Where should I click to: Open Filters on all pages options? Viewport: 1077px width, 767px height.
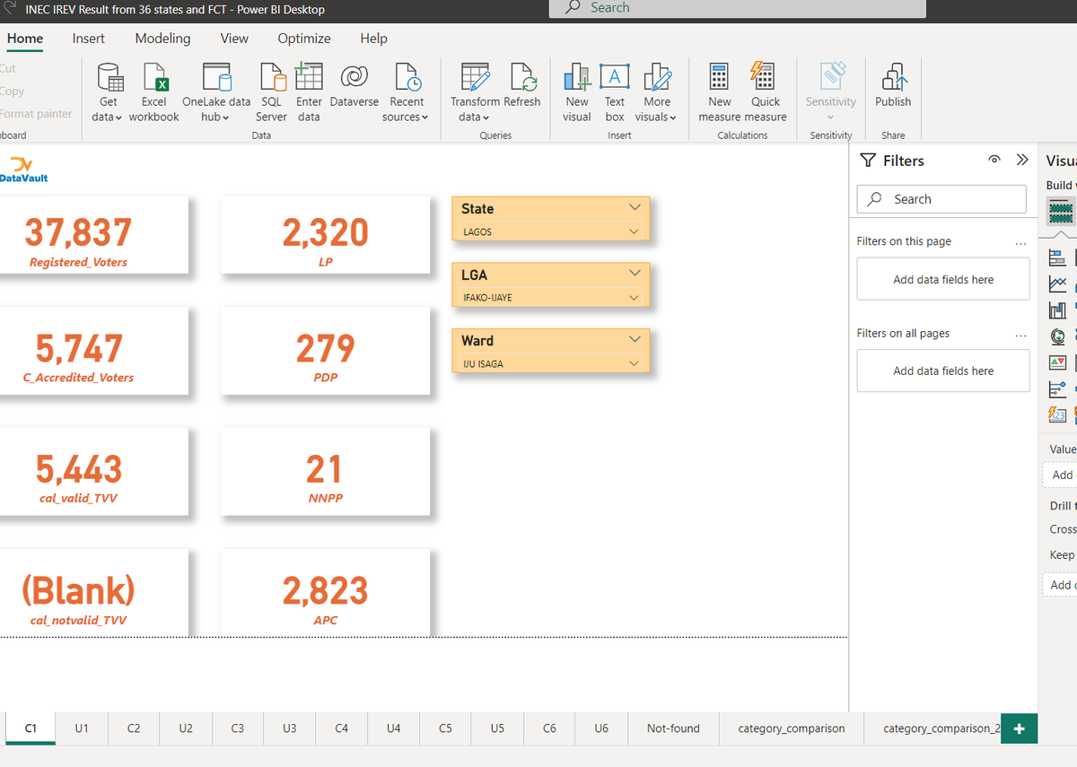(1020, 334)
